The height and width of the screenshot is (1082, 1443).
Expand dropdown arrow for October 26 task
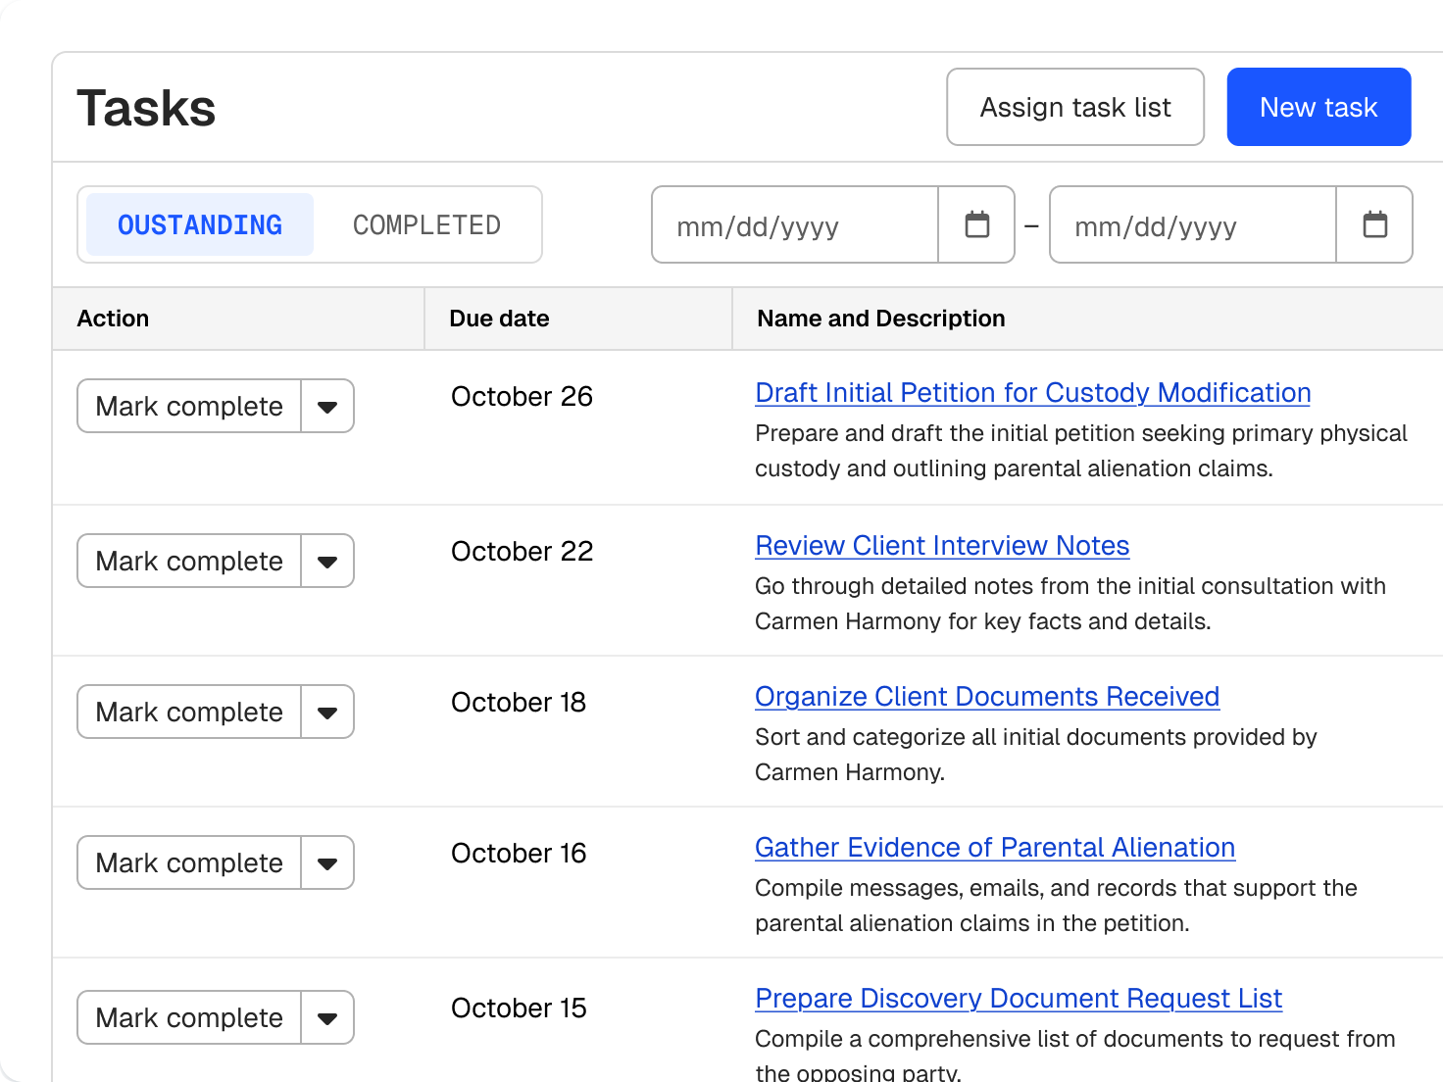pyautogui.click(x=327, y=406)
